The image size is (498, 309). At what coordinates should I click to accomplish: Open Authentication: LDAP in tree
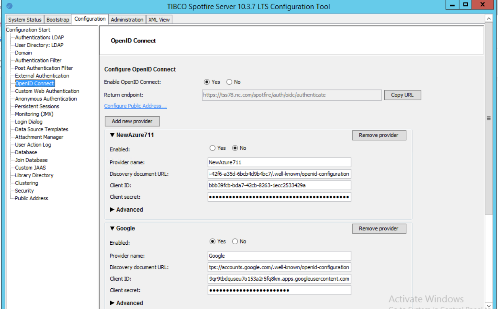coord(39,38)
